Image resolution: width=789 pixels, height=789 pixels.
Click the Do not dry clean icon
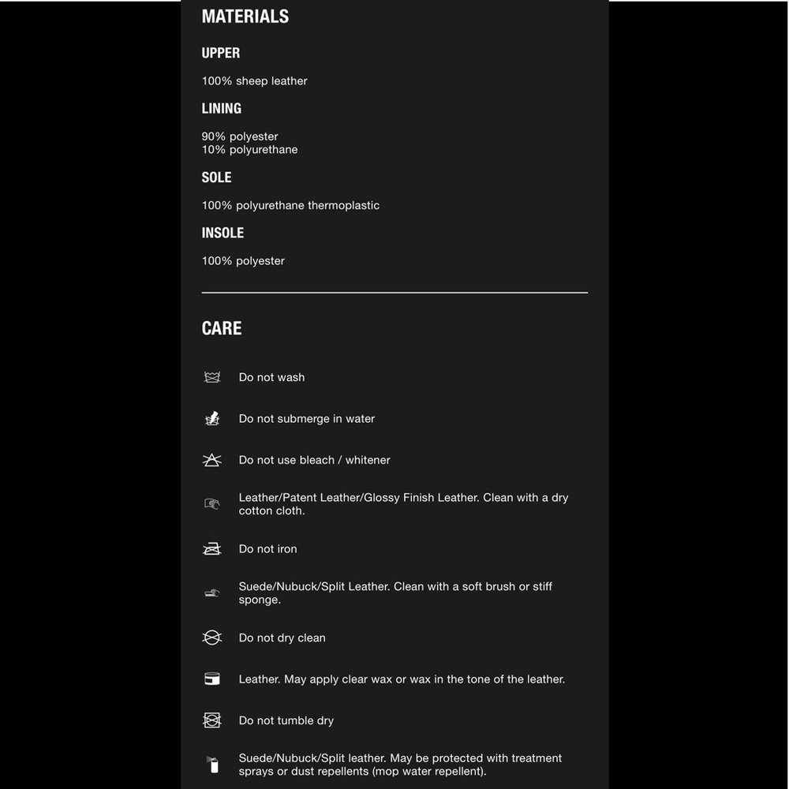tap(211, 638)
